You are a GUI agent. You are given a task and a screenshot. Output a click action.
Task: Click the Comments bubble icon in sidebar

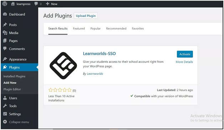[5, 49]
